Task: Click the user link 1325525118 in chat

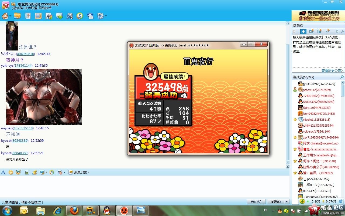Action: [x=24, y=128]
